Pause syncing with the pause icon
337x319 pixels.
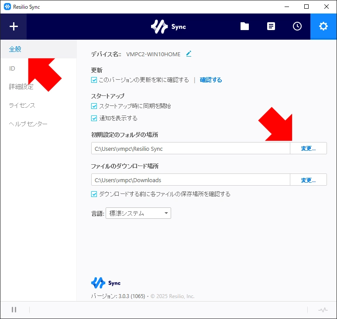coord(14,309)
